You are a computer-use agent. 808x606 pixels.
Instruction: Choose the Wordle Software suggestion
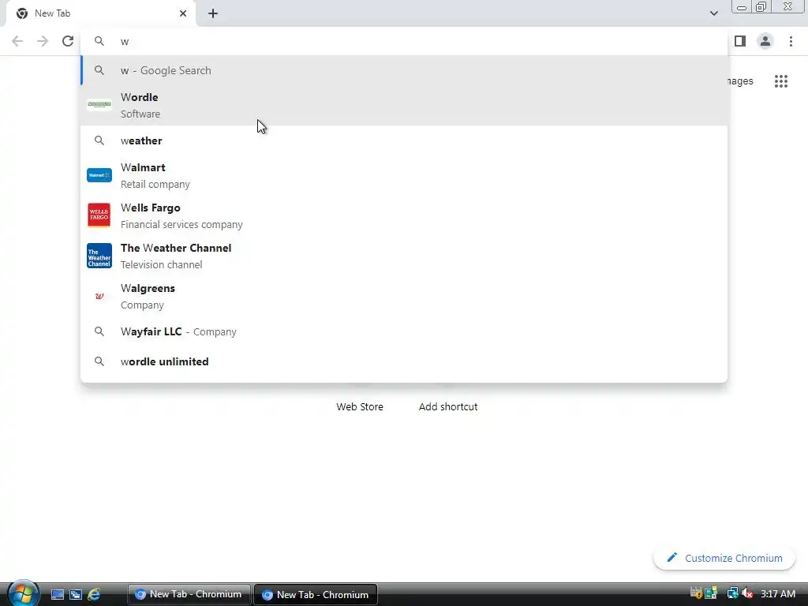click(404, 105)
